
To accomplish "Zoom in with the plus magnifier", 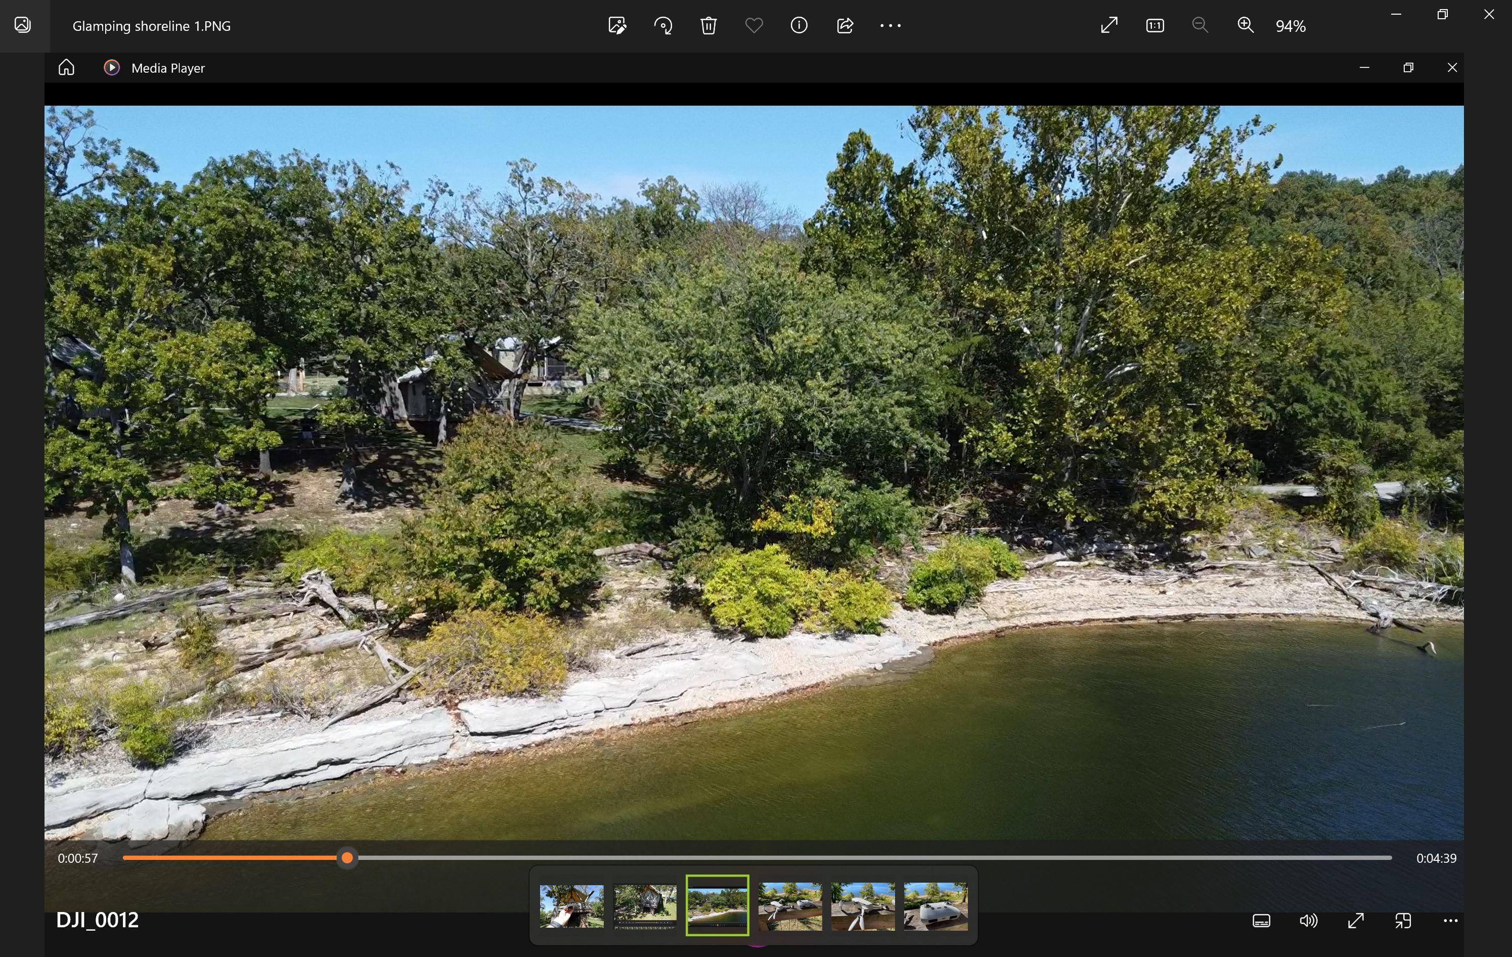I will coord(1246,26).
